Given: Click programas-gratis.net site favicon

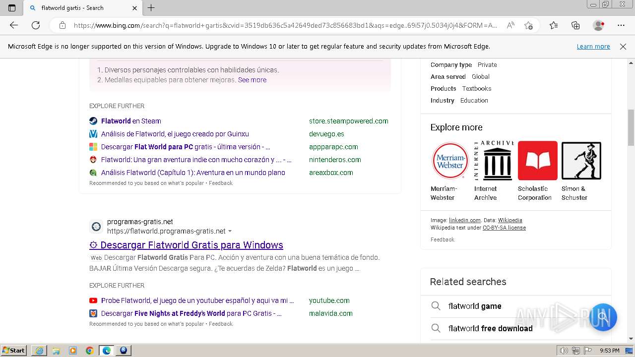Looking at the screenshot, I should click(x=96, y=227).
